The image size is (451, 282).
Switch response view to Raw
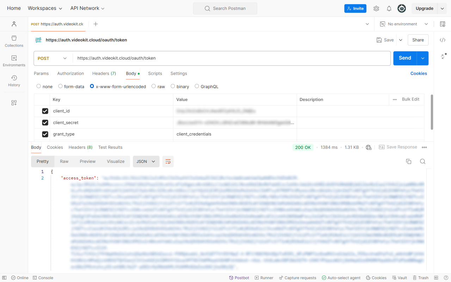64,161
